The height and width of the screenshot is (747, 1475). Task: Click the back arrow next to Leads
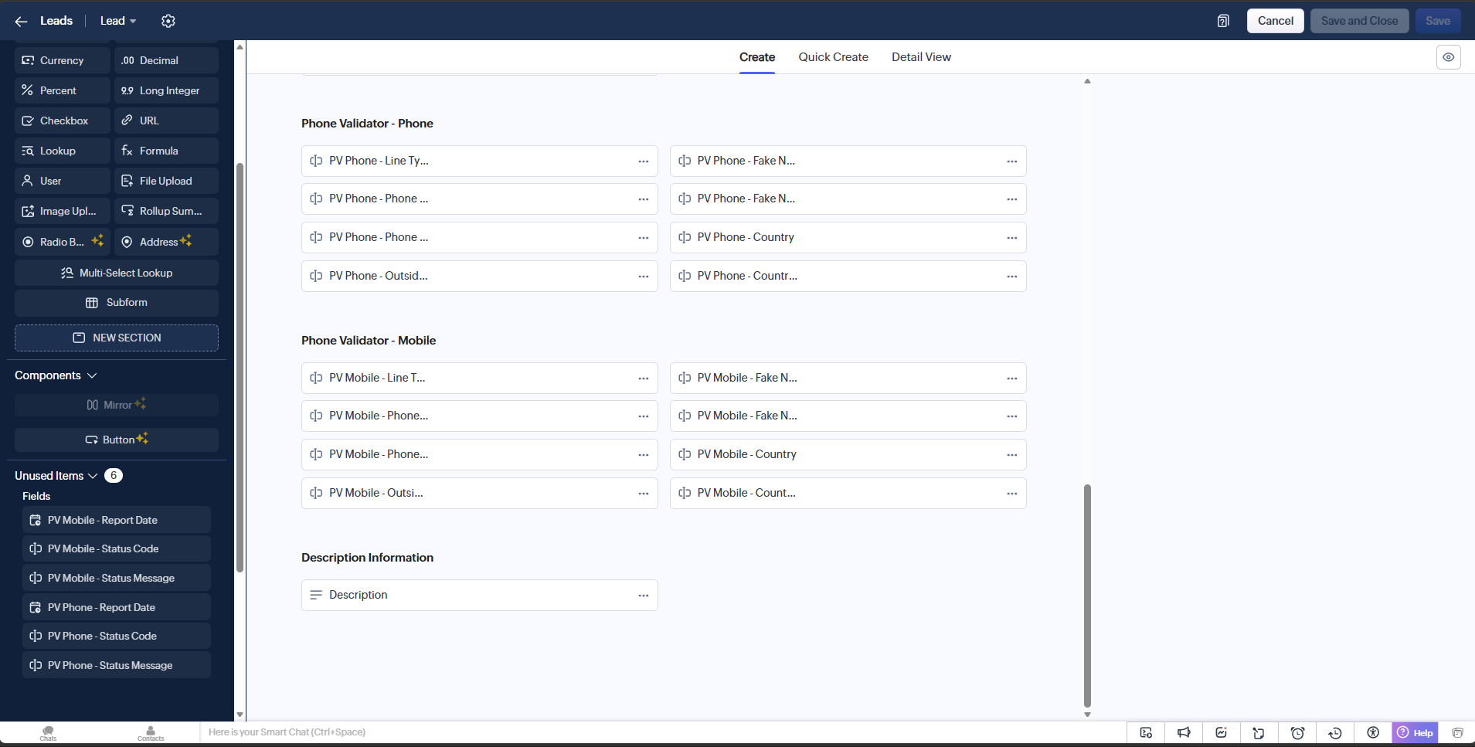pyautogui.click(x=21, y=21)
